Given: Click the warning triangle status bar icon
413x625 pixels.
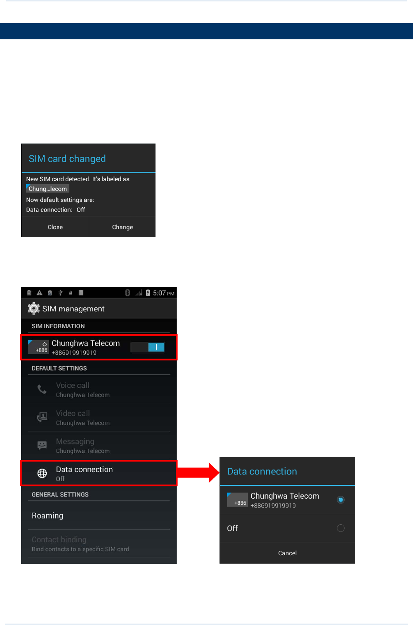Looking at the screenshot, I should (x=39, y=293).
